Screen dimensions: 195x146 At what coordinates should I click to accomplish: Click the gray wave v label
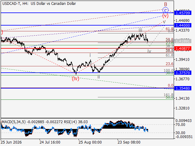[x=164, y=22]
